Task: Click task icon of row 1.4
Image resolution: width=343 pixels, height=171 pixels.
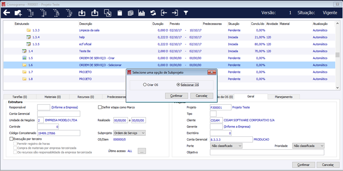Action: point(24,51)
